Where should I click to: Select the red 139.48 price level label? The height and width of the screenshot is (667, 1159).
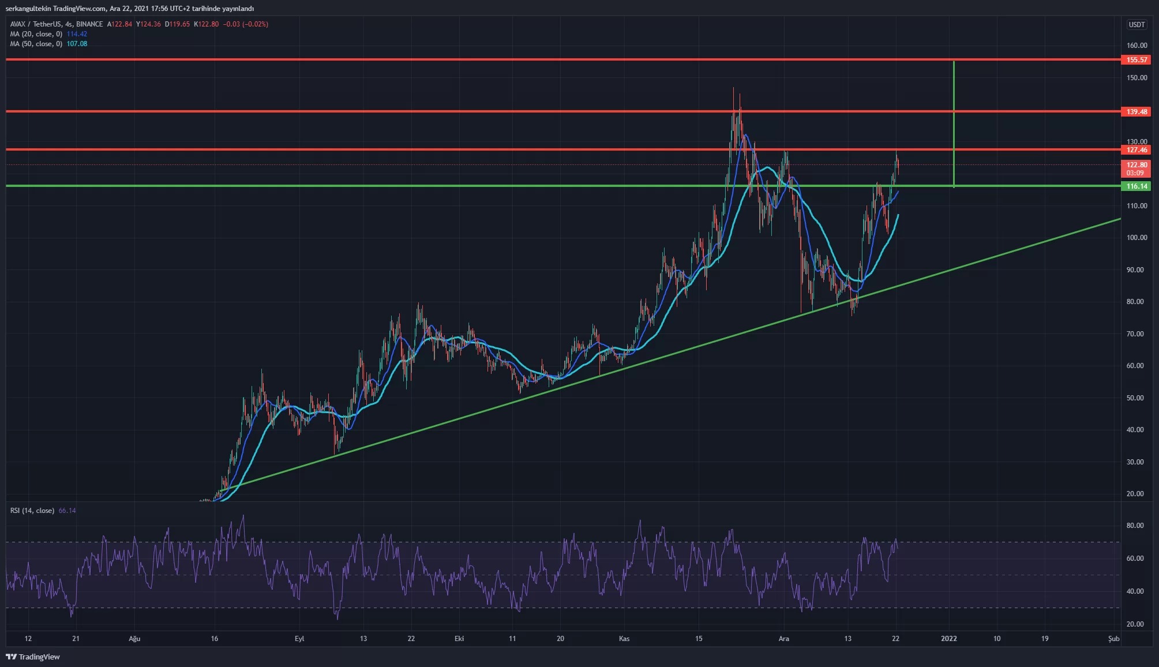1136,112
